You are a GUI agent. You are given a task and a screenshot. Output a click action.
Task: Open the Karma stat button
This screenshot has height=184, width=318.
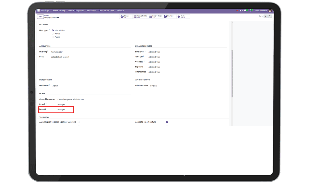tap(183, 17)
